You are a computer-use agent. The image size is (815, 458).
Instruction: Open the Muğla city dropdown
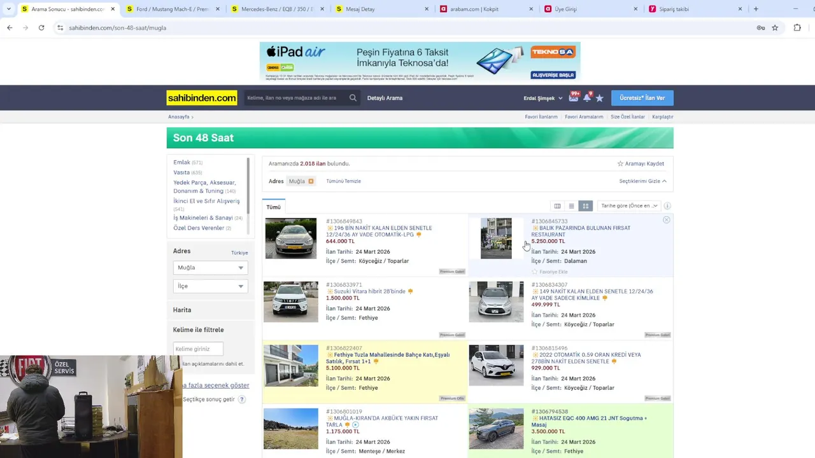point(210,268)
